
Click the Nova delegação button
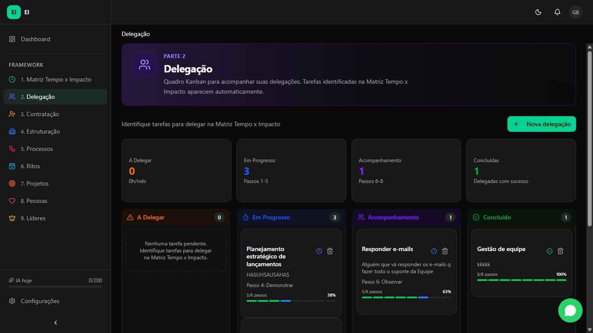tap(541, 124)
